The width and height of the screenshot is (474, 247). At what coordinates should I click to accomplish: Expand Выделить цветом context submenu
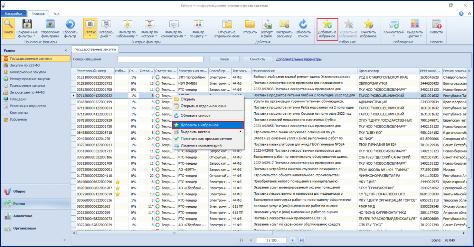(x=208, y=132)
